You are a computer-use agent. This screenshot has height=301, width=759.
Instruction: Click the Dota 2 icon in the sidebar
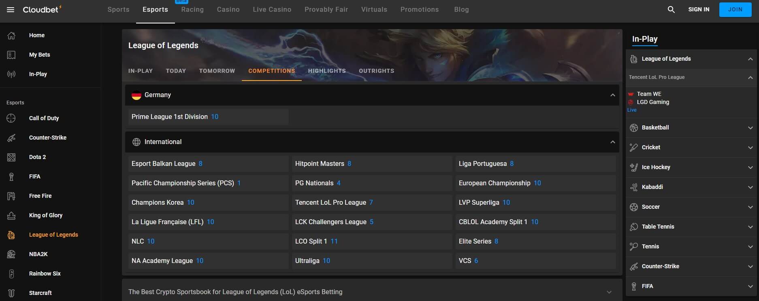[11, 157]
